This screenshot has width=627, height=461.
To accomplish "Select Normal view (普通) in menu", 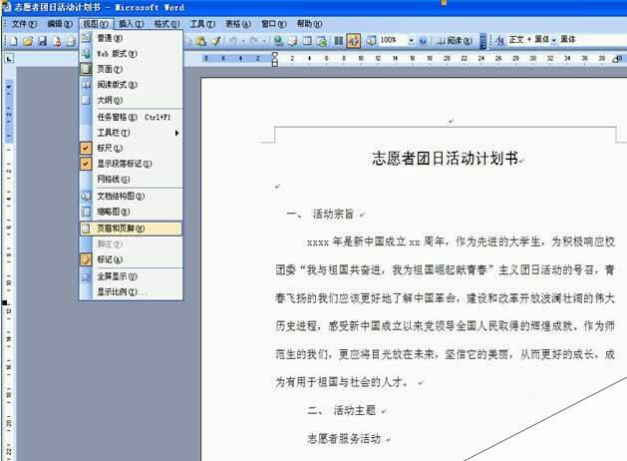I will tap(132, 38).
